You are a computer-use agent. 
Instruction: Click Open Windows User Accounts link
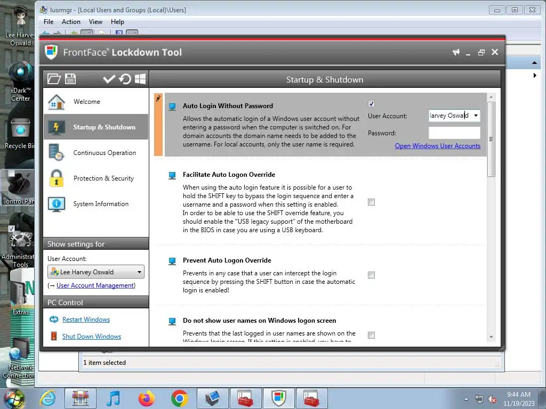[438, 146]
